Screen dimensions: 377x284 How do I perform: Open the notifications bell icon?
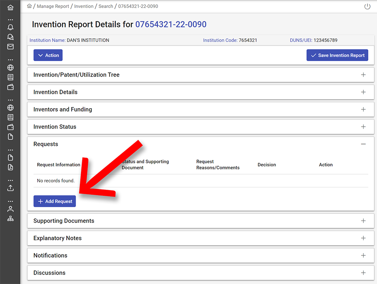coord(10,27)
